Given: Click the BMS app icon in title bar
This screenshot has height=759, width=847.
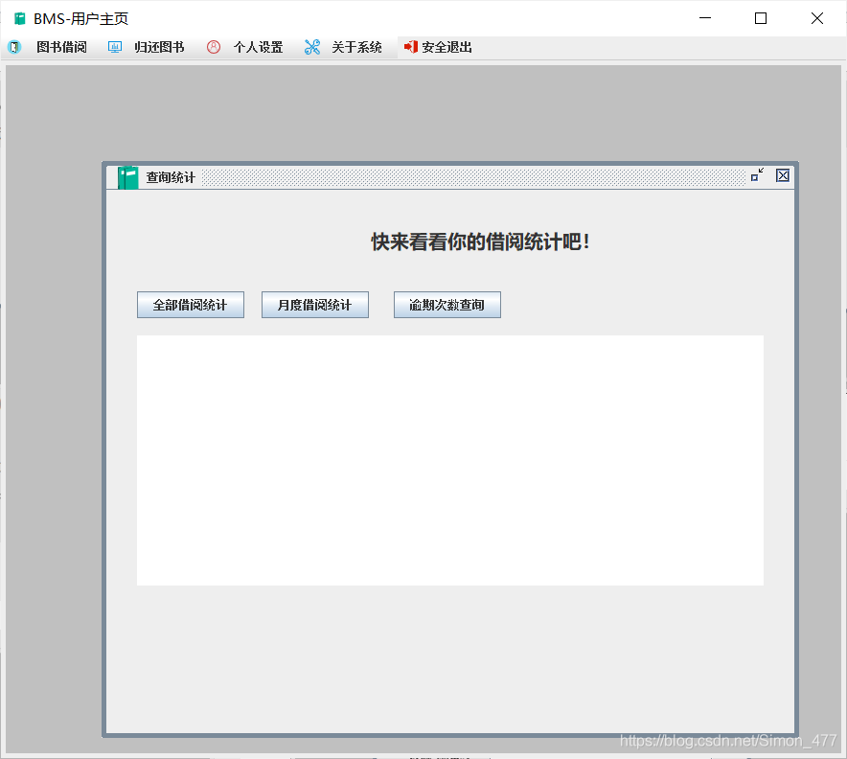Looking at the screenshot, I should 20,19.
